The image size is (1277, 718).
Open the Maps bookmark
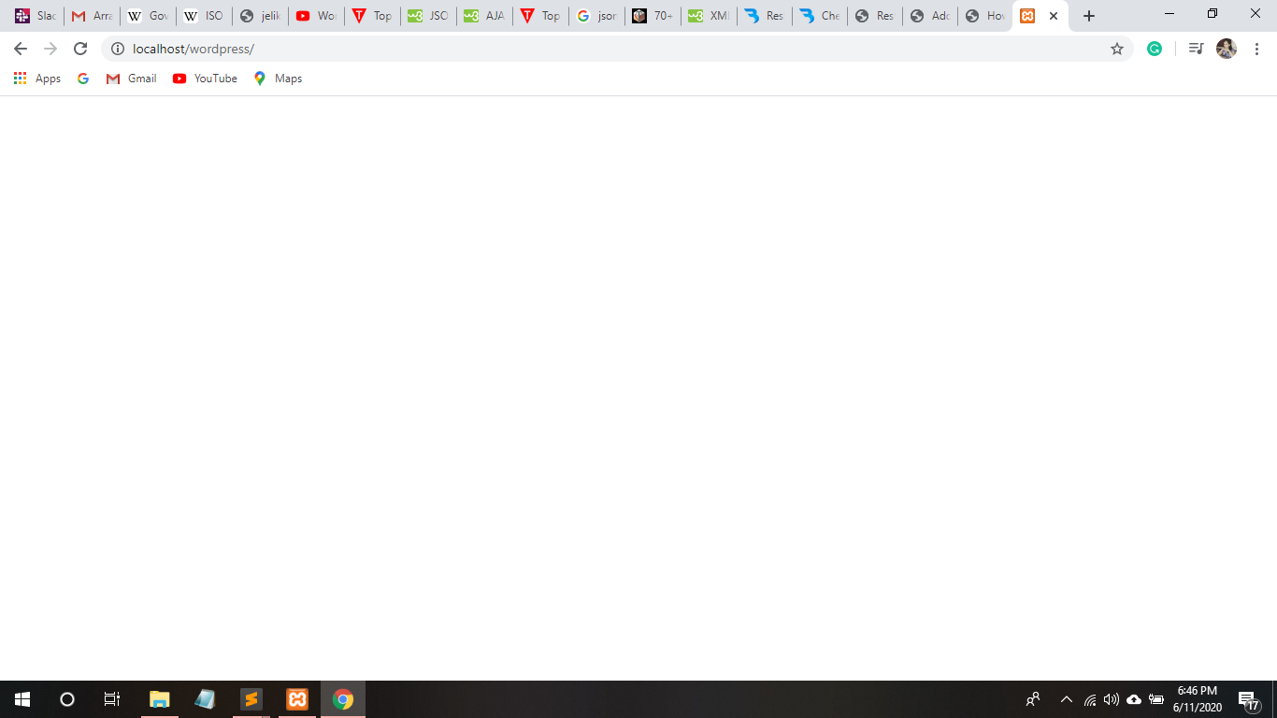tap(278, 79)
